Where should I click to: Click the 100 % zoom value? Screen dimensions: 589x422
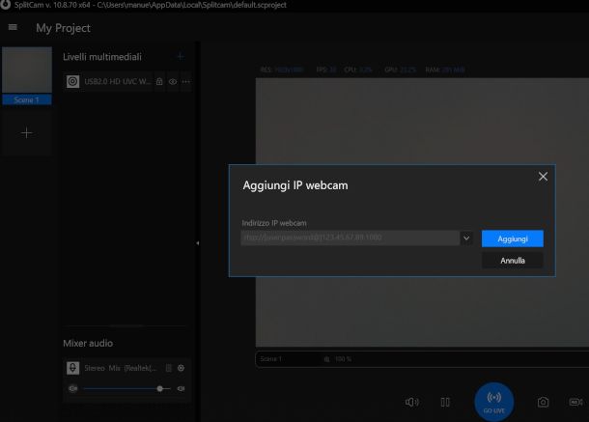coord(343,359)
